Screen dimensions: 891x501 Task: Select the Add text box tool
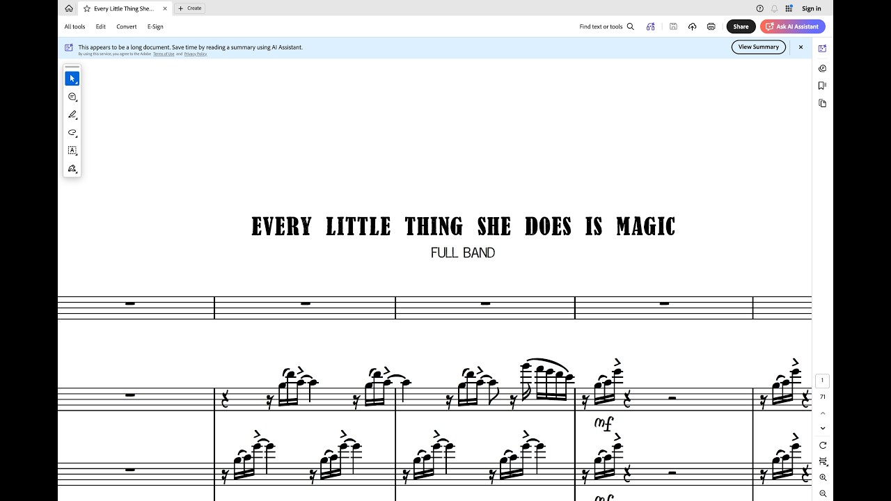[x=72, y=150]
